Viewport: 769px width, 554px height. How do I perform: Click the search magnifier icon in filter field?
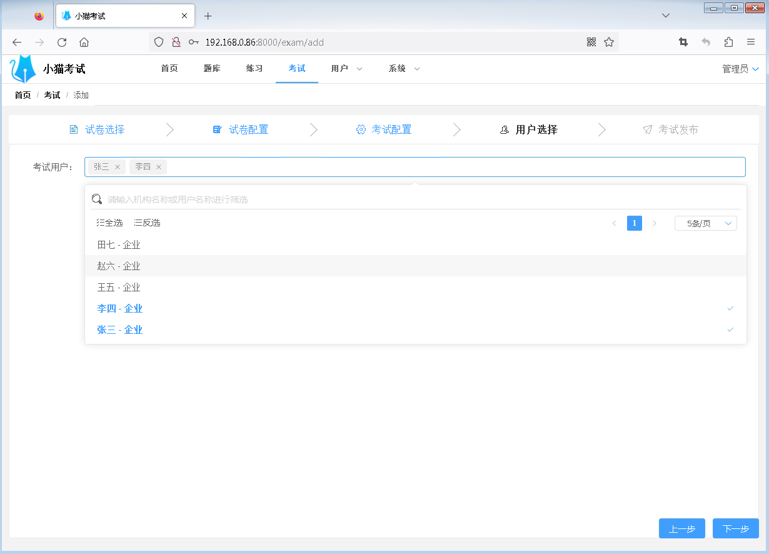coord(96,198)
